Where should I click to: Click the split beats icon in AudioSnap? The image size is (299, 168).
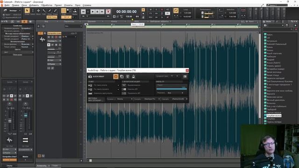[128, 77]
